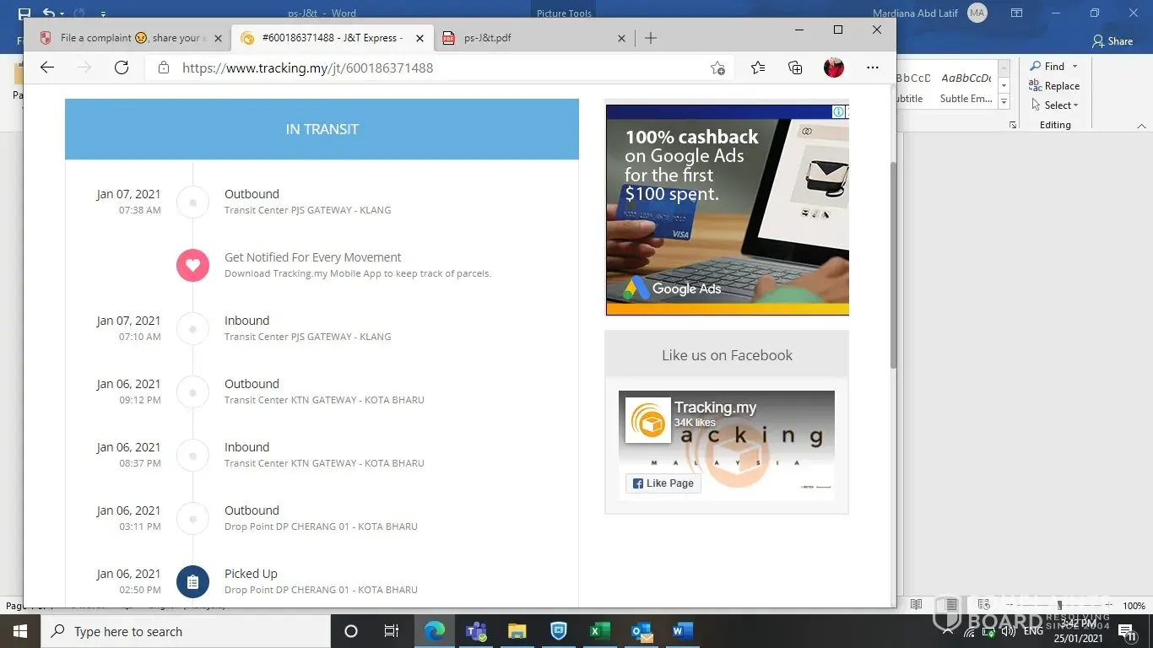The image size is (1153, 648).
Task: Expand the Find dropdown arrow in Word
Action: click(x=1075, y=67)
